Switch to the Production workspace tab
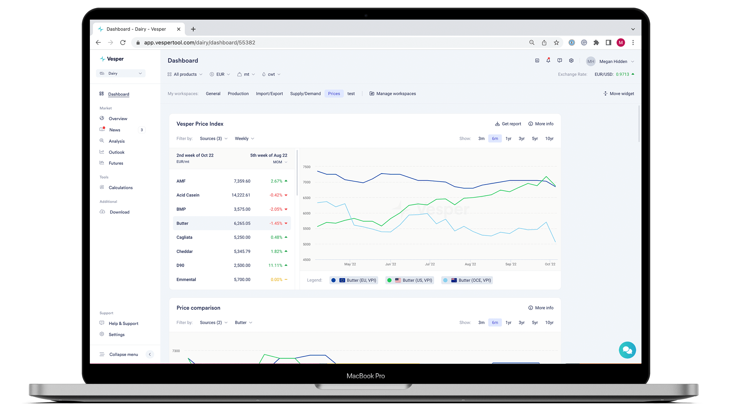The image size is (732, 411). [238, 94]
